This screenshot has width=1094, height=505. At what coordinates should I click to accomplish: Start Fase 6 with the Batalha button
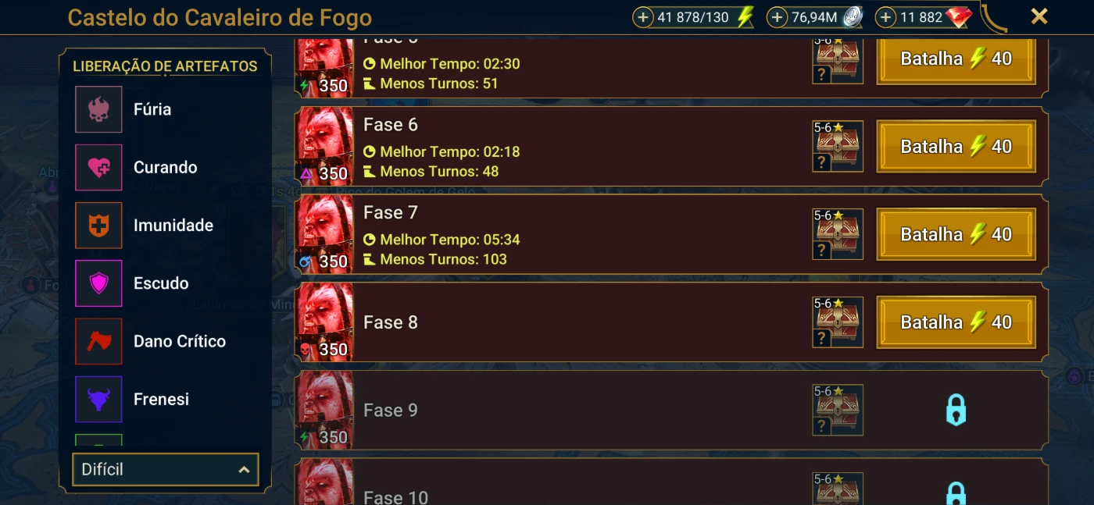pyautogui.click(x=956, y=146)
